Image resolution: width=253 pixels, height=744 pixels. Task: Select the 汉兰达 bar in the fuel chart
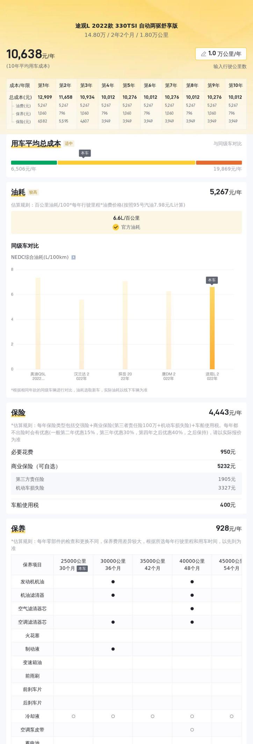81,334
